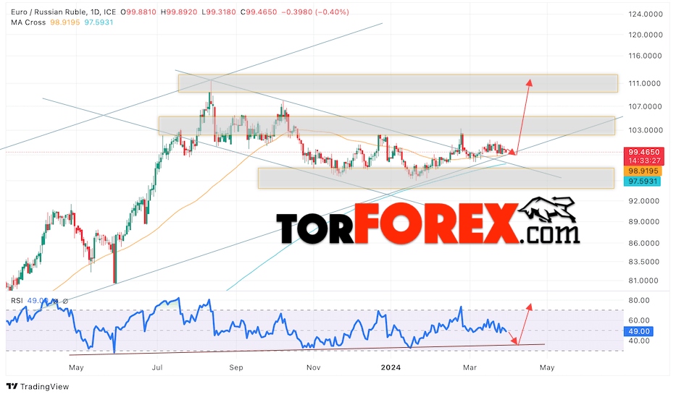Click the low price L99.3180
The image size is (676, 397).
(x=219, y=12)
